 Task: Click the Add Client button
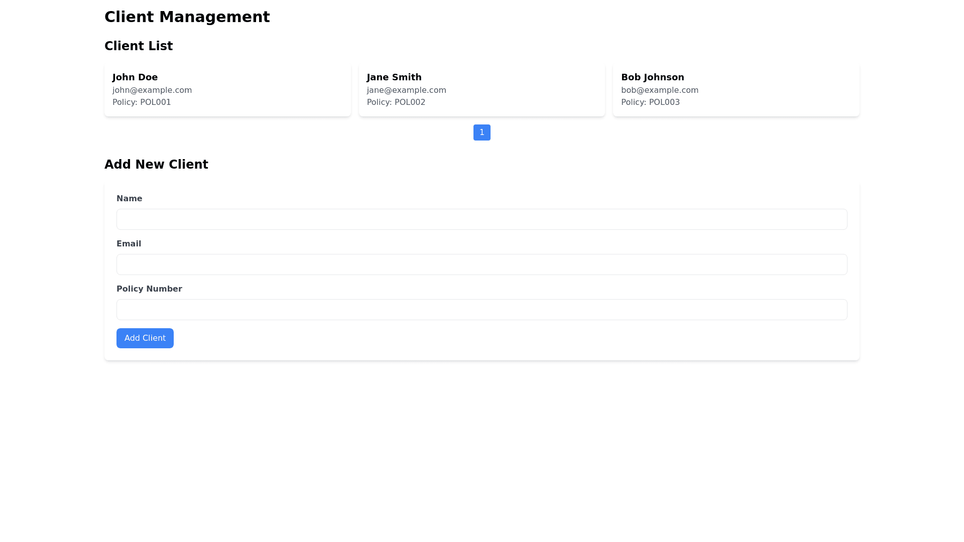tap(145, 338)
